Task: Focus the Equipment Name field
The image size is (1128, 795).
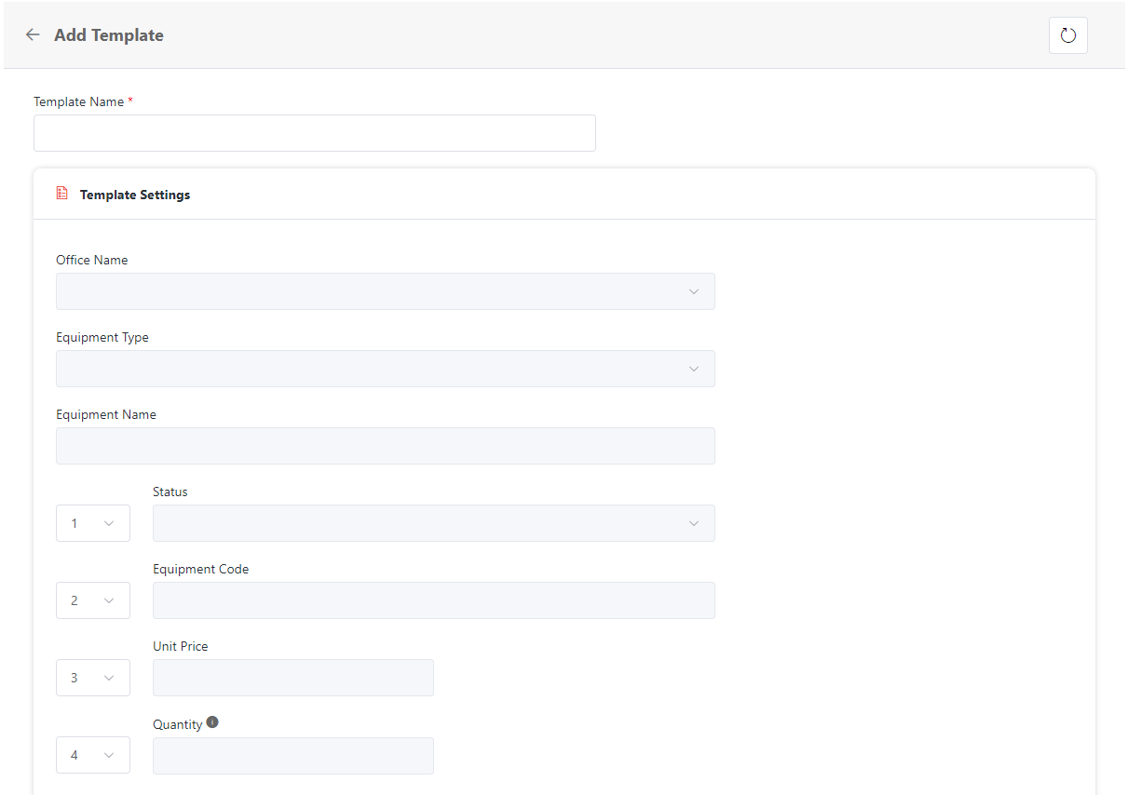Action: click(385, 446)
